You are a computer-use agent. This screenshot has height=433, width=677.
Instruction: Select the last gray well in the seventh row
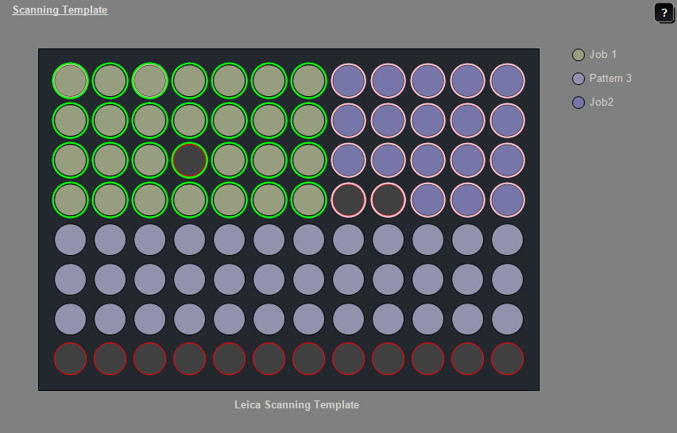pyautogui.click(x=508, y=319)
